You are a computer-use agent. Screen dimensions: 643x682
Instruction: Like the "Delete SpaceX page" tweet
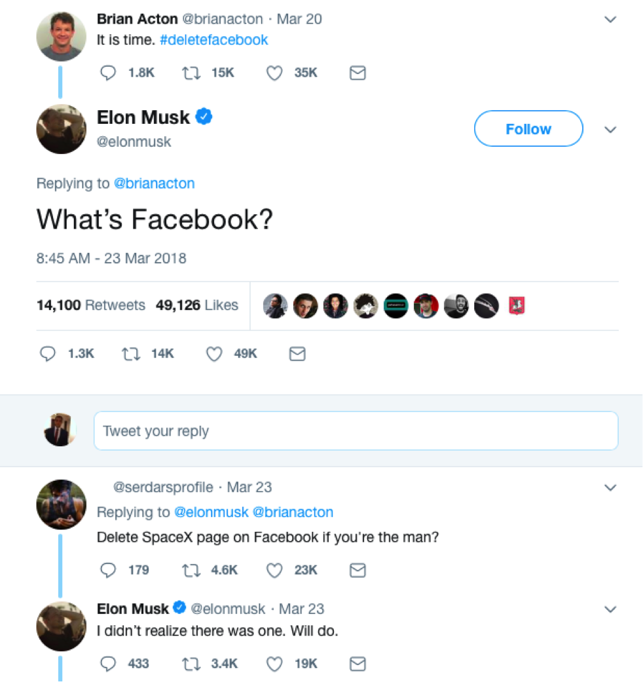274,570
